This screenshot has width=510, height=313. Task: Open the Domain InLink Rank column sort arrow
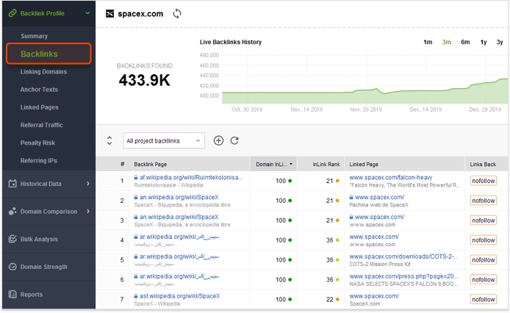(291, 165)
